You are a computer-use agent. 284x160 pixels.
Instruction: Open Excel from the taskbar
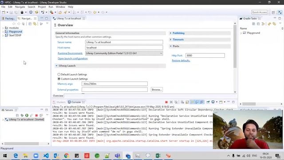(158, 156)
